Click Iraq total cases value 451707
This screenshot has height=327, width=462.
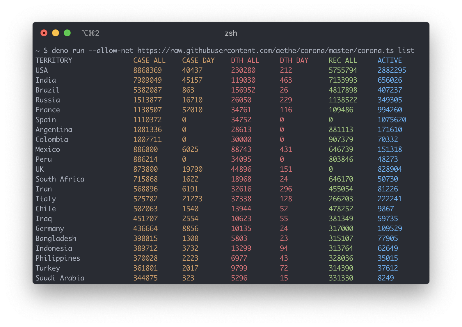[x=145, y=219]
